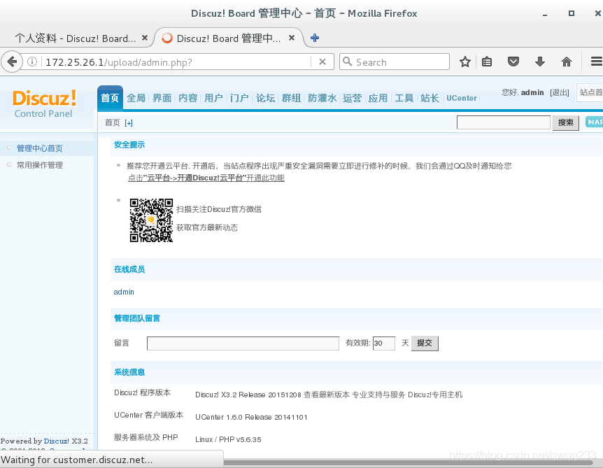This screenshot has height=468, width=603.
Task: Click the 站点首页 button
Action: coord(590,92)
